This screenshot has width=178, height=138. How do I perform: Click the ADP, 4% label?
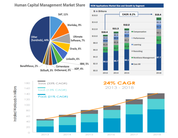point(79,69)
